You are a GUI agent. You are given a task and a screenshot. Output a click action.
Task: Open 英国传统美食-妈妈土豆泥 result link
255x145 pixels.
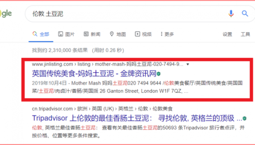pos(94,74)
